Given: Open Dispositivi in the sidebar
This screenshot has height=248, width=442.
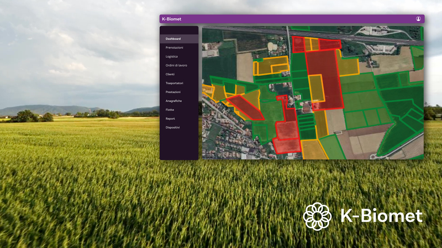Looking at the screenshot, I should [172, 127].
